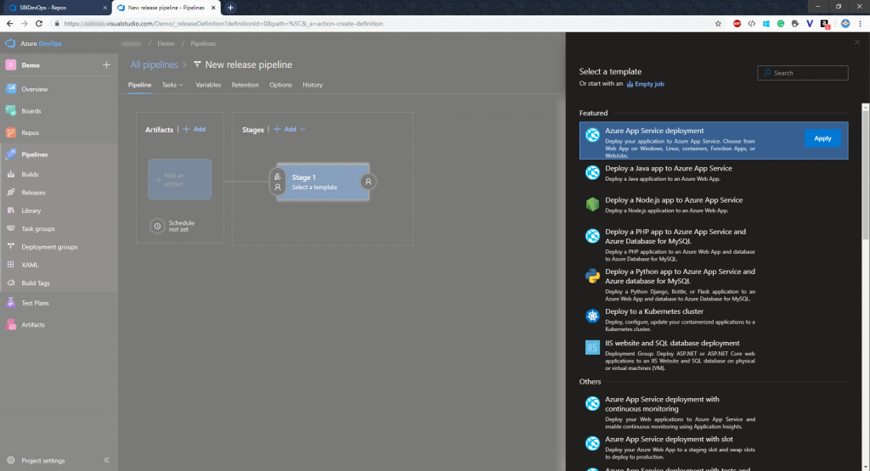870x471 pixels.
Task: Open the Releases sidebar icon
Action: pyautogui.click(x=10, y=193)
